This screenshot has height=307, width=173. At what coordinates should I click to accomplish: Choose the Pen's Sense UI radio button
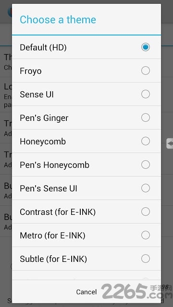(x=145, y=188)
